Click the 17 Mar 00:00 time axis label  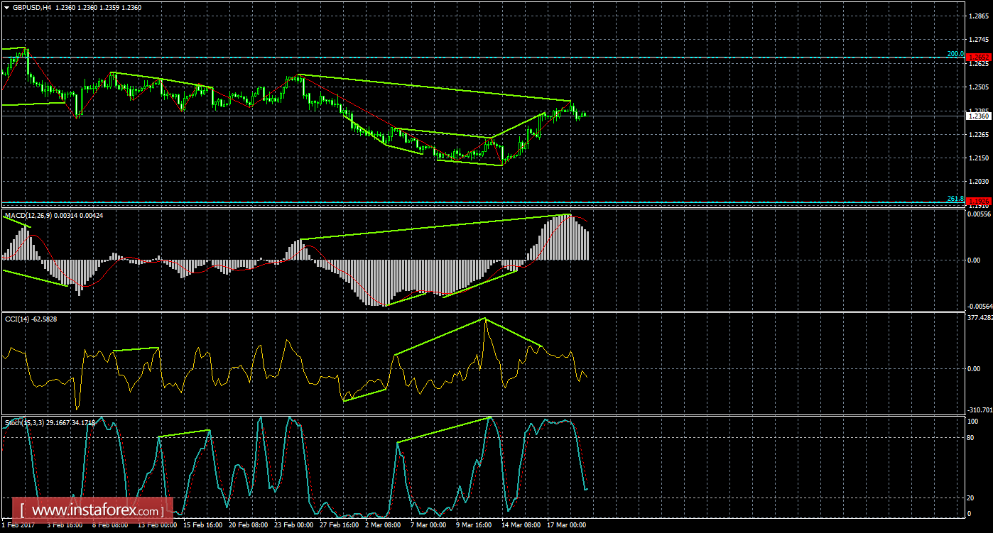pyautogui.click(x=567, y=525)
